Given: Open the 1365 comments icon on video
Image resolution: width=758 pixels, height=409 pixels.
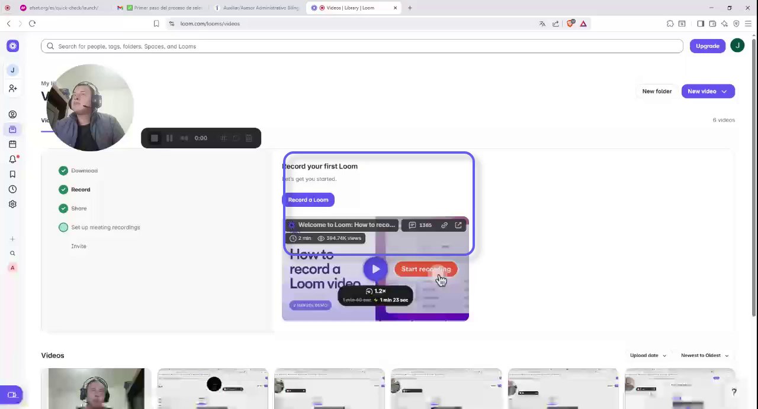Looking at the screenshot, I should 420,225.
